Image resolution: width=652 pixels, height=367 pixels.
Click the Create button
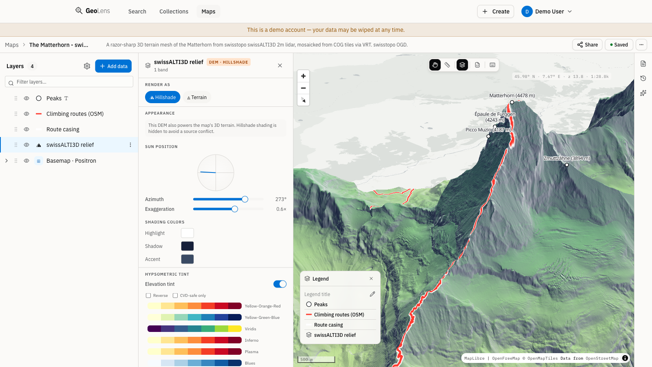point(496,11)
